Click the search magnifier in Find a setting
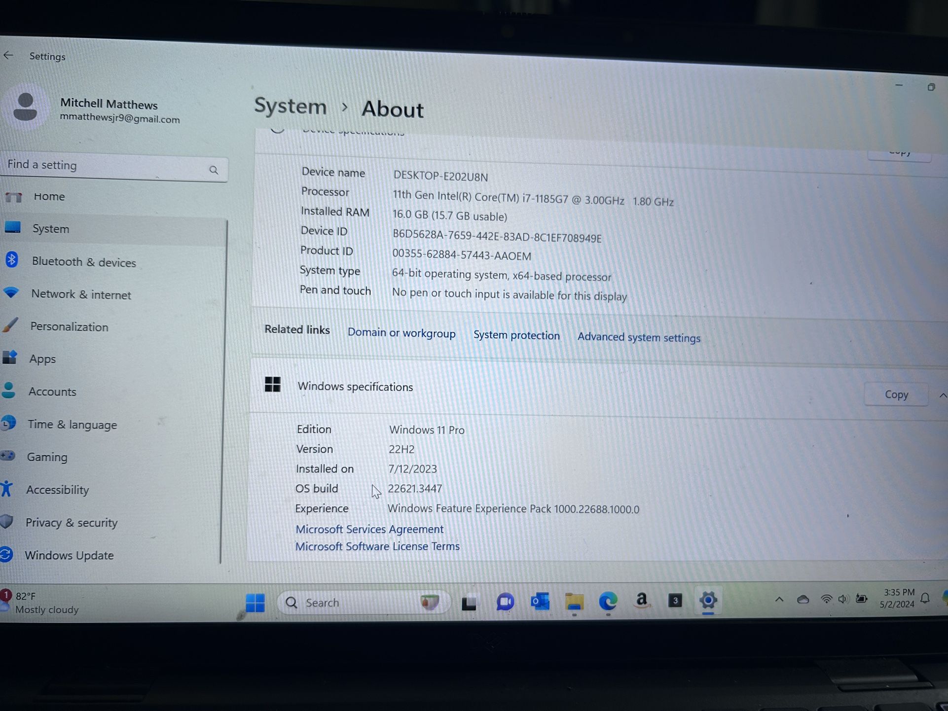This screenshot has width=948, height=711. 213,170
